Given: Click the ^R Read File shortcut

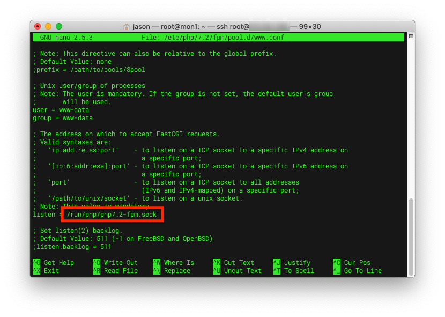Looking at the screenshot, I should (115, 271).
